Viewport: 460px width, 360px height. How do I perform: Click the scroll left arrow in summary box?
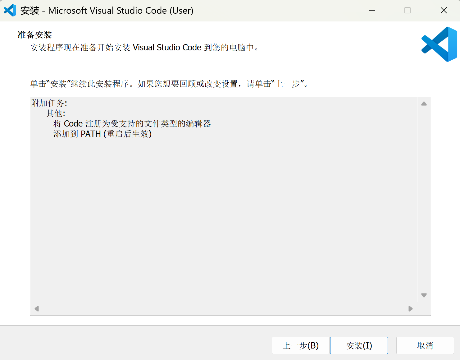coord(37,309)
